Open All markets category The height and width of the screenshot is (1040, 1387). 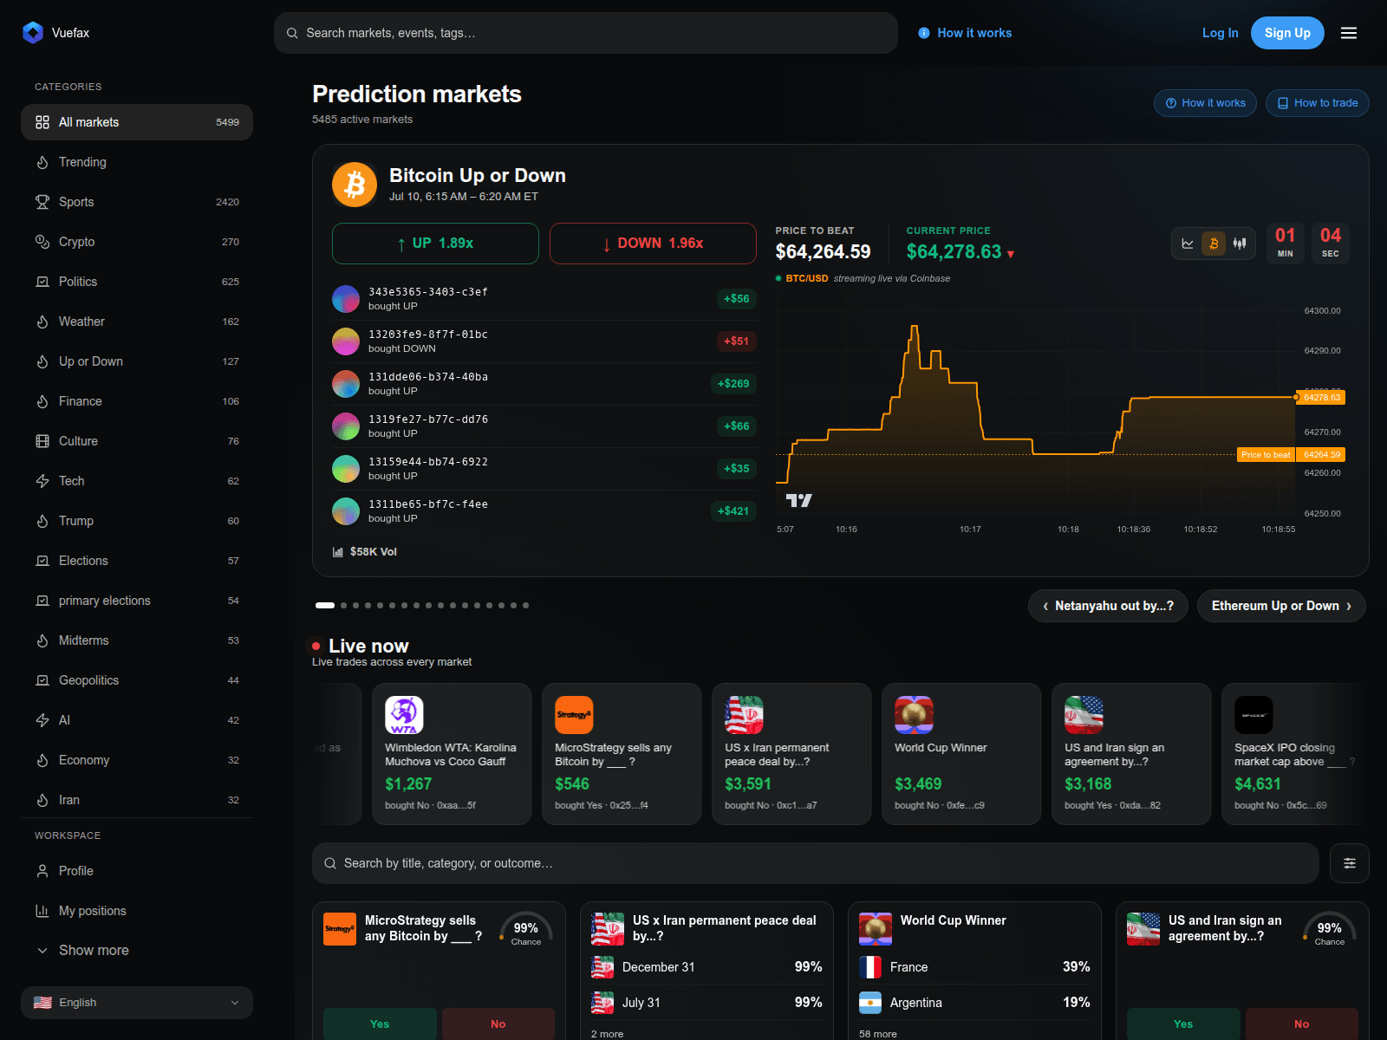pos(137,122)
